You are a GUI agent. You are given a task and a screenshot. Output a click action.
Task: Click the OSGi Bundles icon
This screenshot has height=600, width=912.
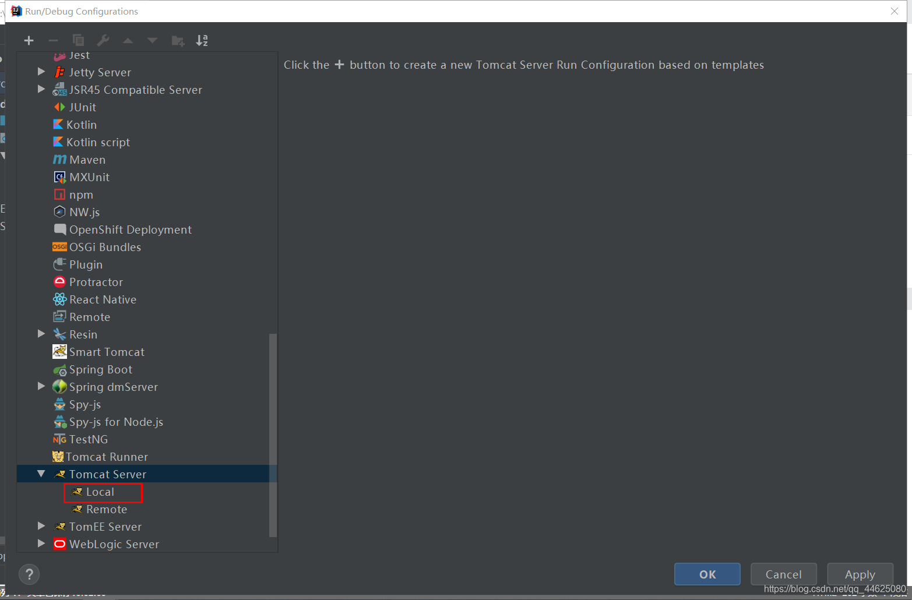pyautogui.click(x=59, y=247)
